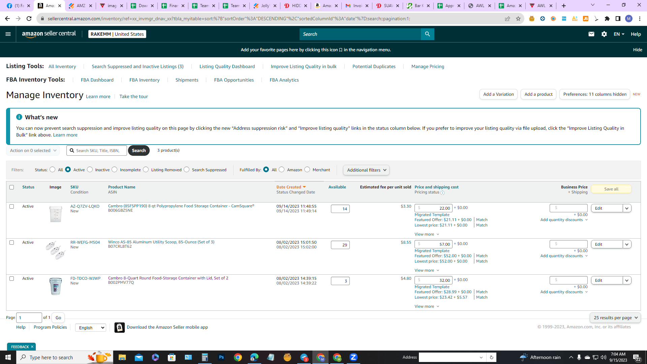Viewport: 647px width, 364px height.
Task: Select the Inactive status filter
Action: coord(90,170)
